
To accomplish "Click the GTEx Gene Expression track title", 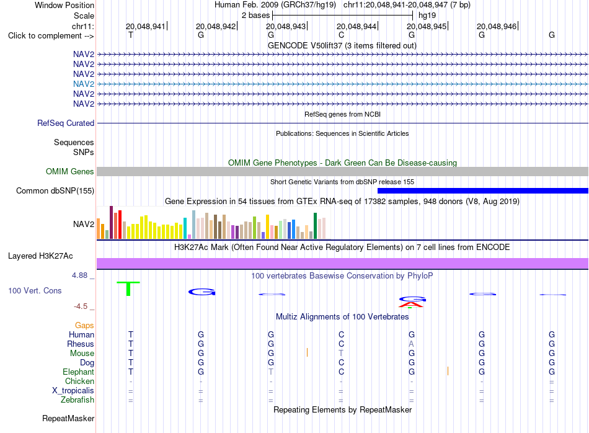I will tap(342, 201).
